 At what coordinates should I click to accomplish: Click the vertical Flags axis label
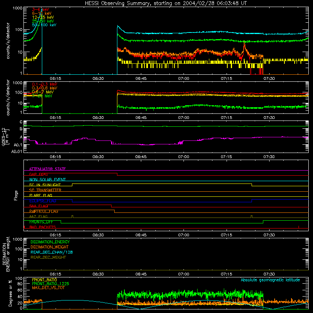(16, 195)
